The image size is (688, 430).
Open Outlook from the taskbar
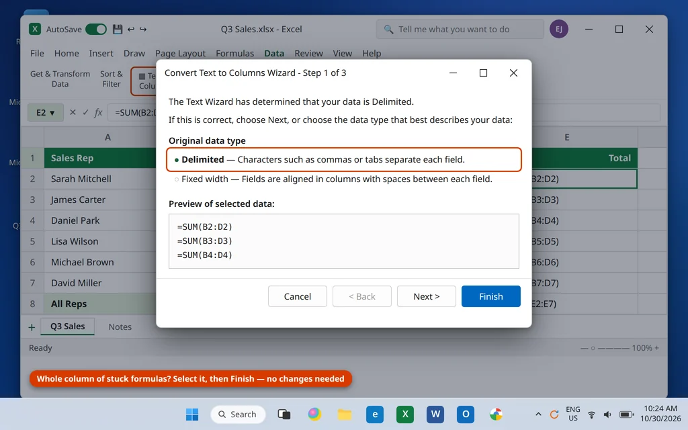[466, 414]
